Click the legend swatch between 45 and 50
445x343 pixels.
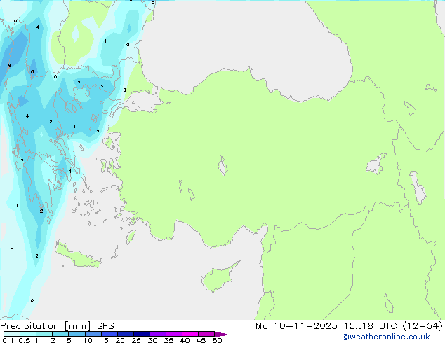[x=206, y=334]
